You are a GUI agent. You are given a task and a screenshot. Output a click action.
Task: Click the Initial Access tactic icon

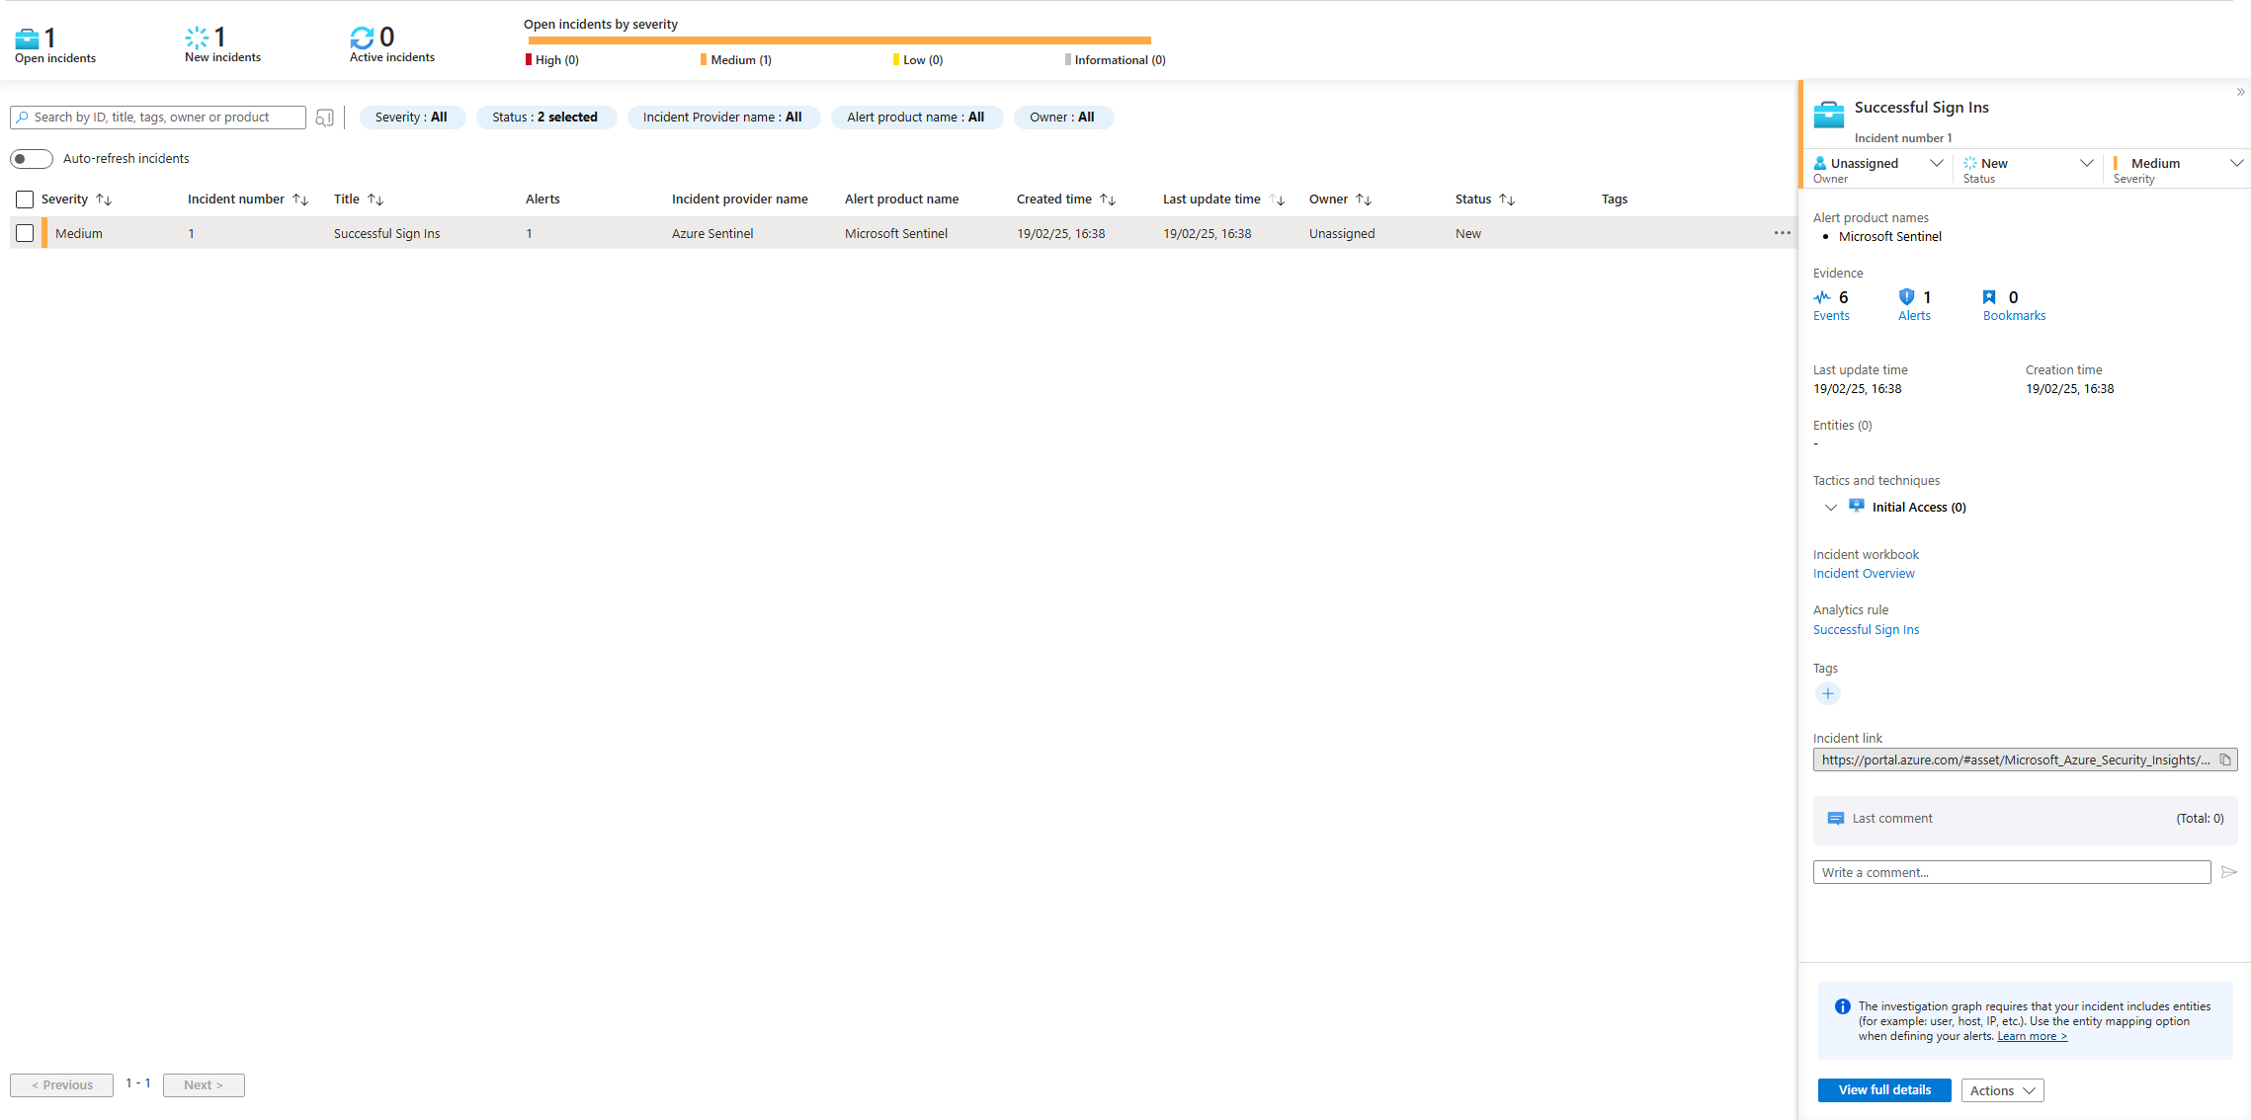point(1857,506)
